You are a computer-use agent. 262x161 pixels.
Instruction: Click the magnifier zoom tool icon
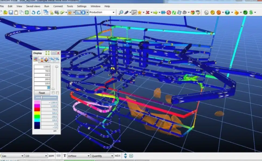(121, 13)
